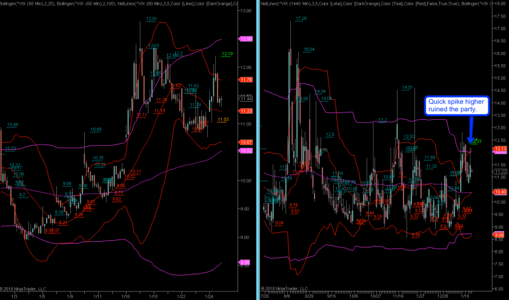This screenshot has height=300, width=509.
Task: Click the 12.81 high NetLines label
Action: (x=151, y=19)
